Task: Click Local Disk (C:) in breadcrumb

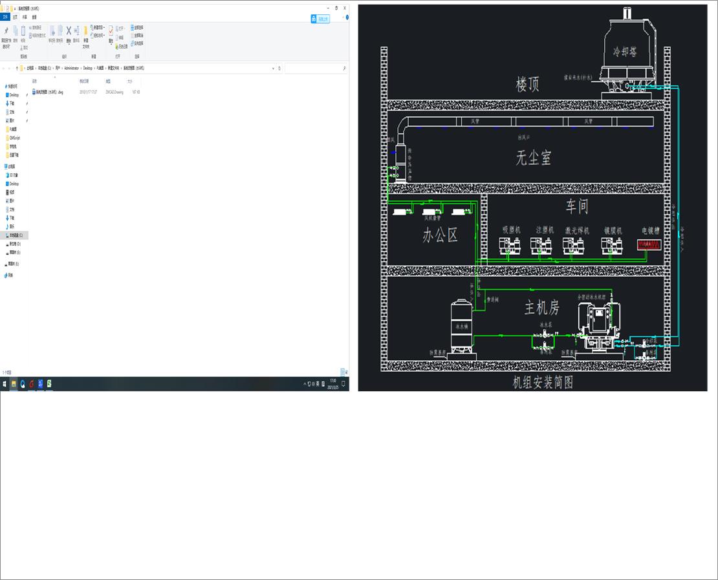Action: pos(45,68)
